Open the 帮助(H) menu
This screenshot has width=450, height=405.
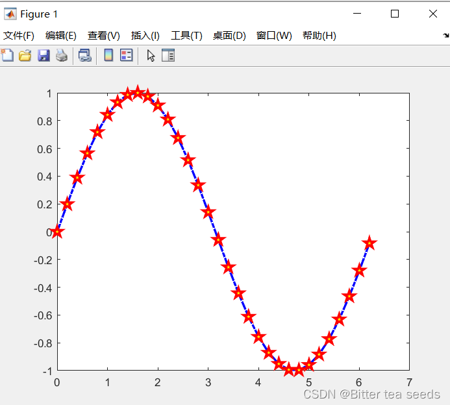(x=319, y=36)
